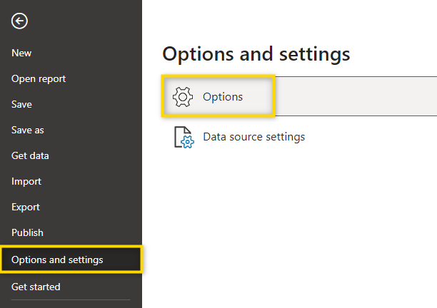
Task: Open the Get data menu item
Action: click(x=30, y=155)
